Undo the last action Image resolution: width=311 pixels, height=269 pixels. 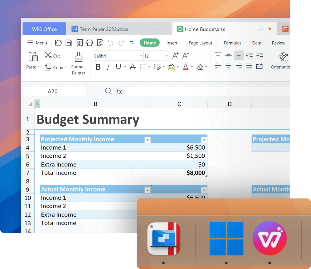(x=111, y=43)
